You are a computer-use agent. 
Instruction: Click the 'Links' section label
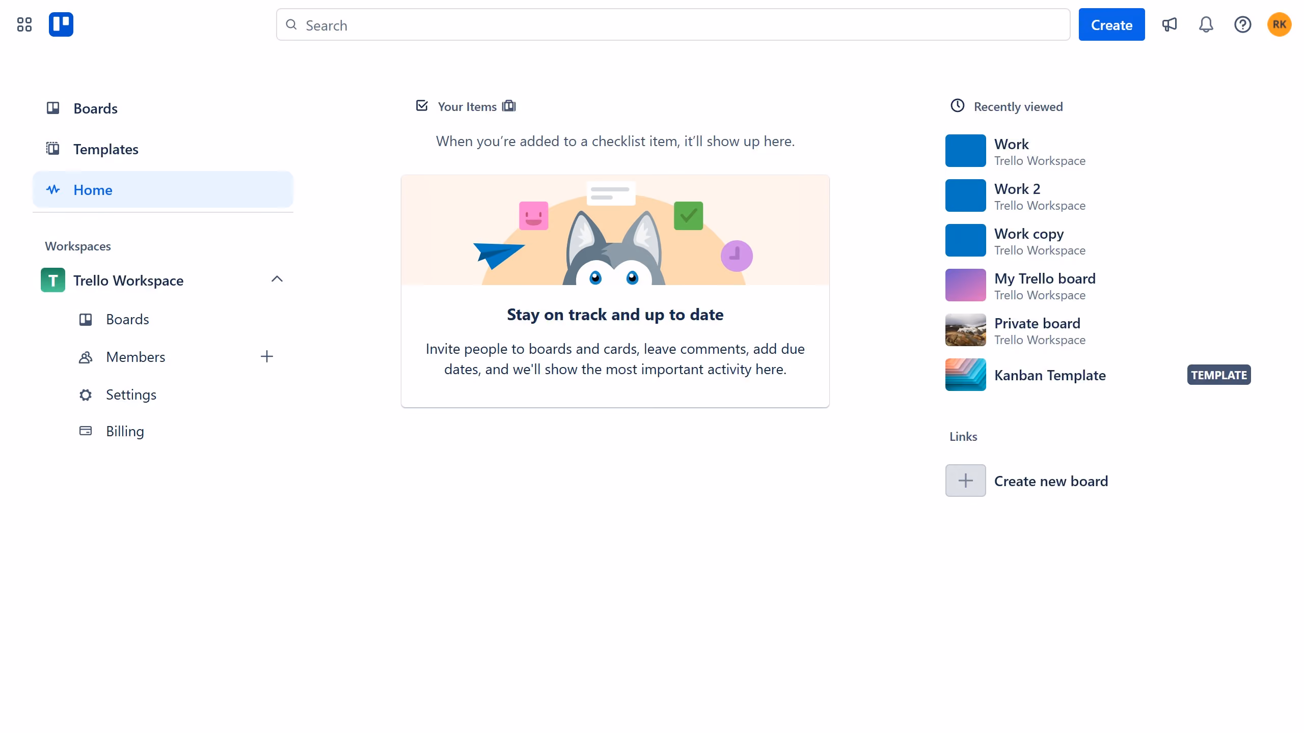point(963,437)
